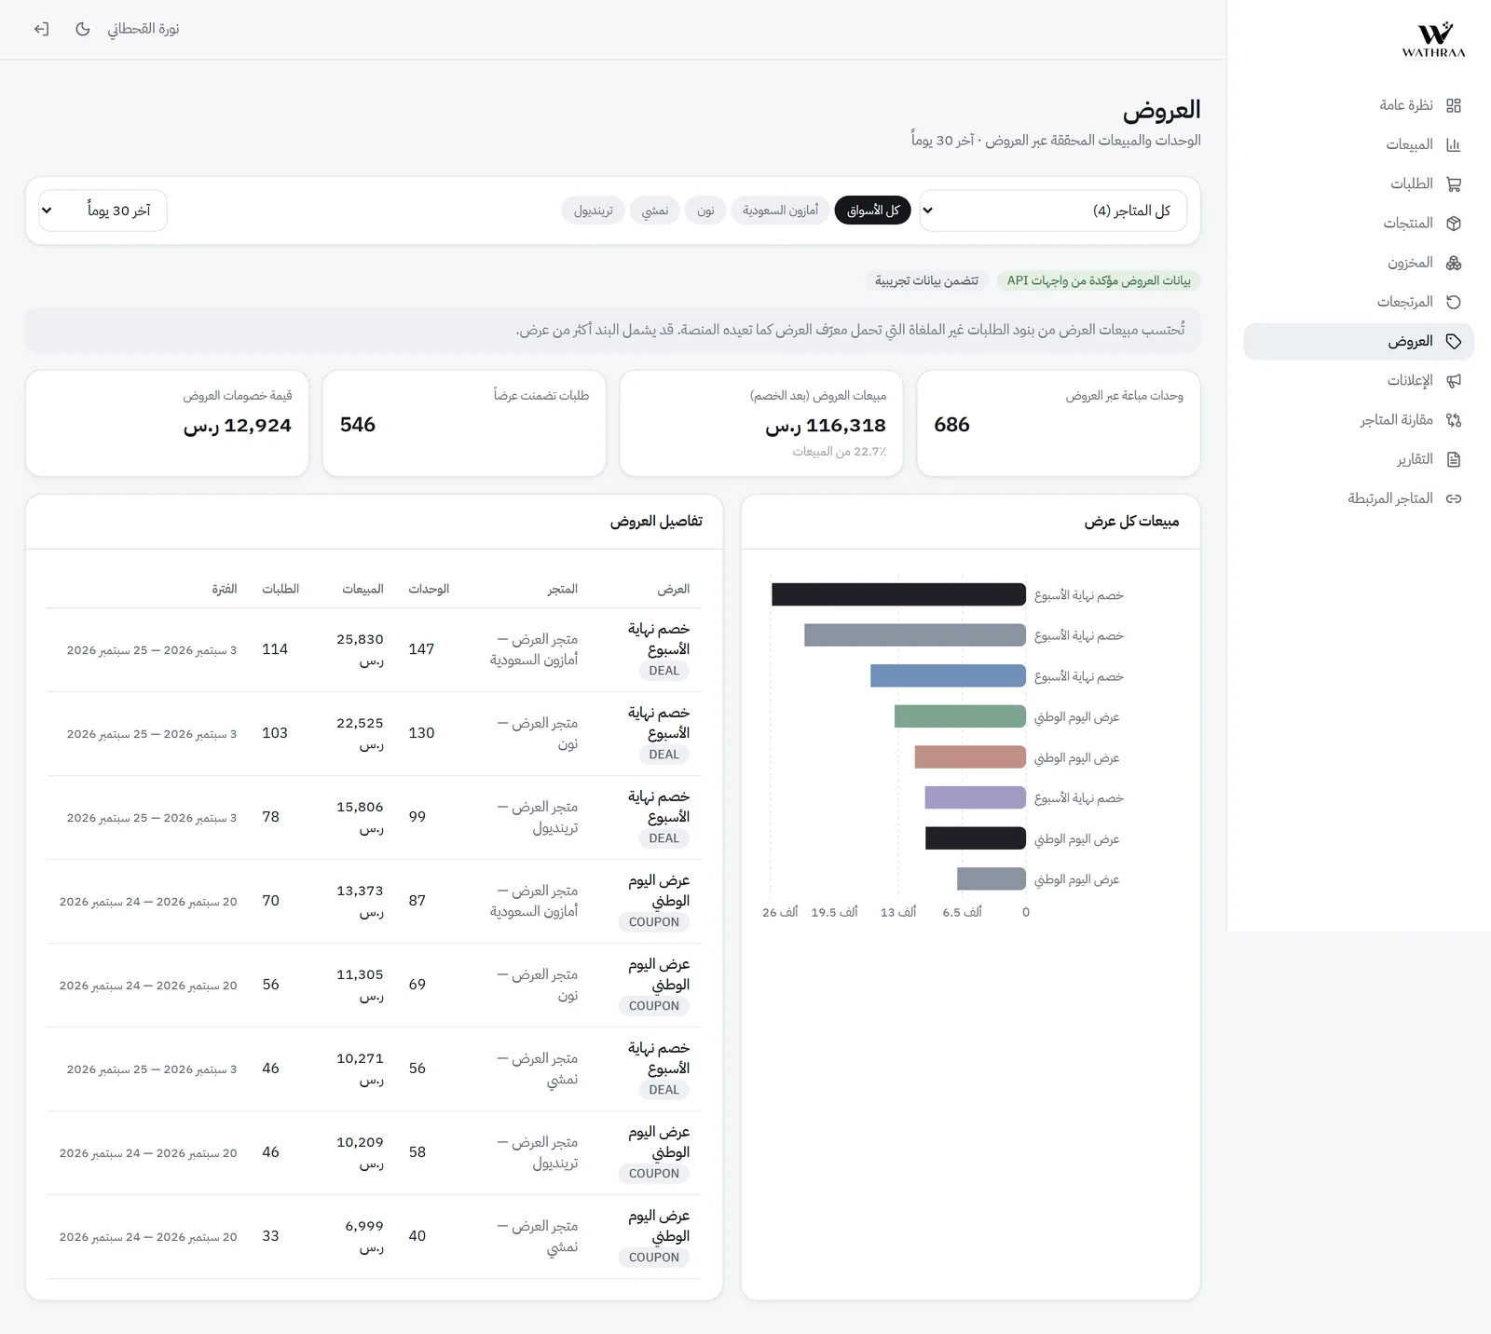Click the الإعلانات megaphone icon
The height and width of the screenshot is (1334, 1491).
pyautogui.click(x=1454, y=380)
